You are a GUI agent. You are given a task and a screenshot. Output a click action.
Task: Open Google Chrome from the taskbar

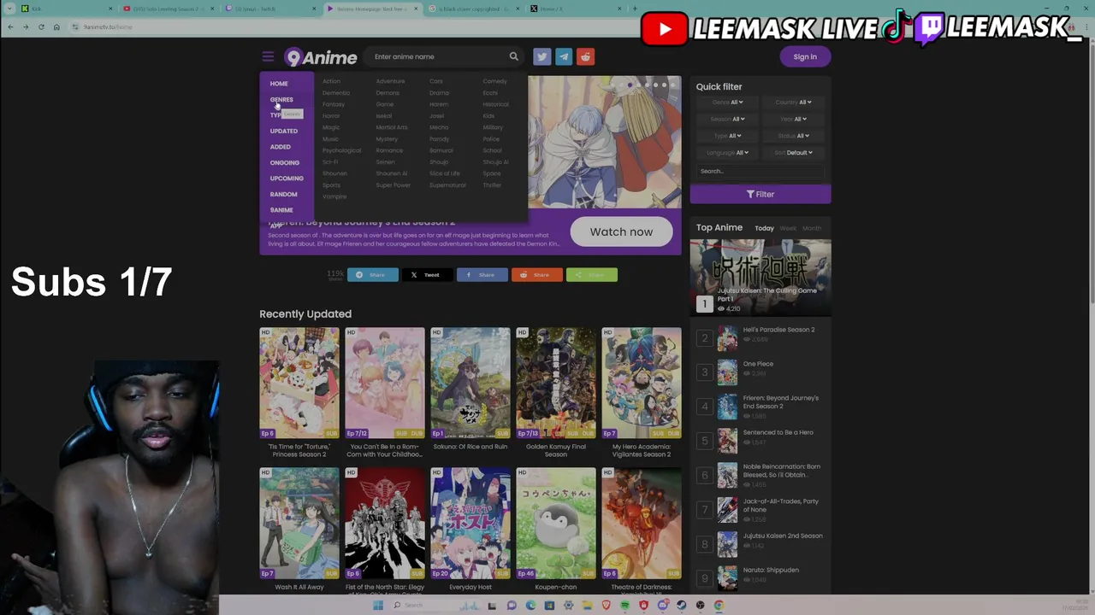(x=719, y=606)
